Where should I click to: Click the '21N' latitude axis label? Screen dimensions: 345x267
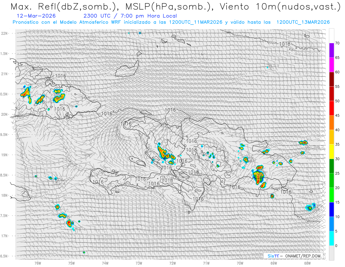pos(5,74)
